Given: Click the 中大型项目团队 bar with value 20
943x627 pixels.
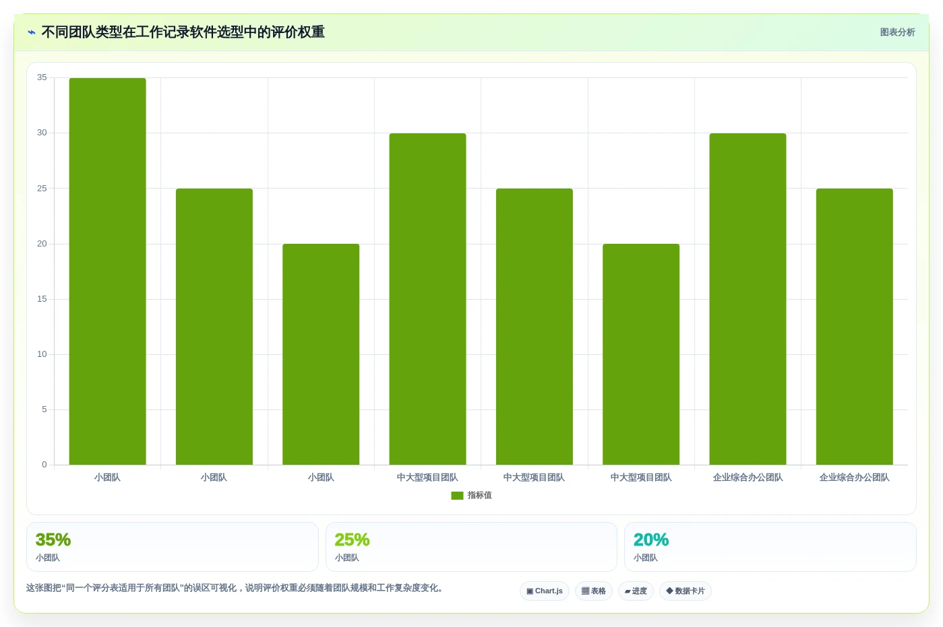Looking at the screenshot, I should pos(641,354).
